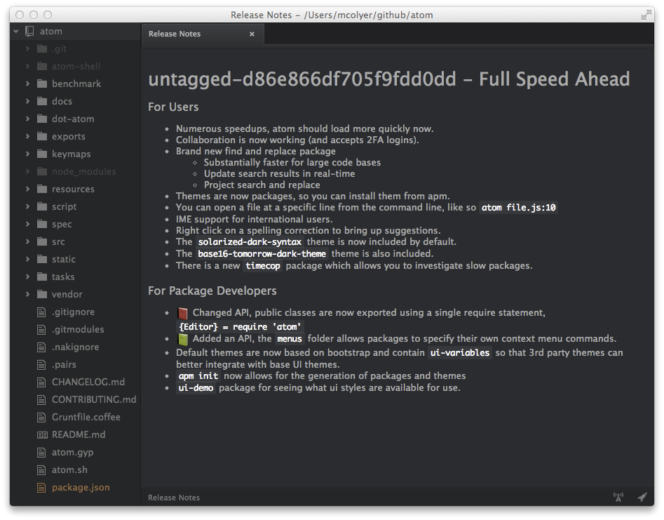664x520 pixels.
Task: Click the red book emoji in release notes
Action: tap(182, 313)
